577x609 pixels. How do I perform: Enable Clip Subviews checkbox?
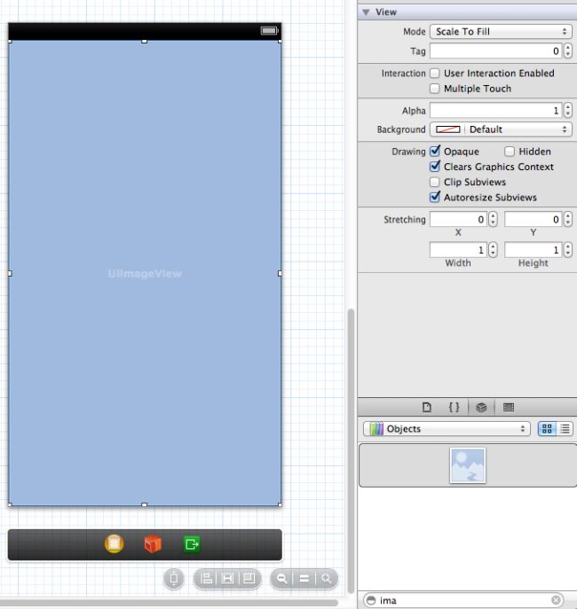tap(435, 182)
